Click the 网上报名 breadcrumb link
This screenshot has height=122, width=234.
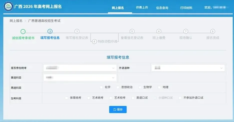[x=16, y=21]
